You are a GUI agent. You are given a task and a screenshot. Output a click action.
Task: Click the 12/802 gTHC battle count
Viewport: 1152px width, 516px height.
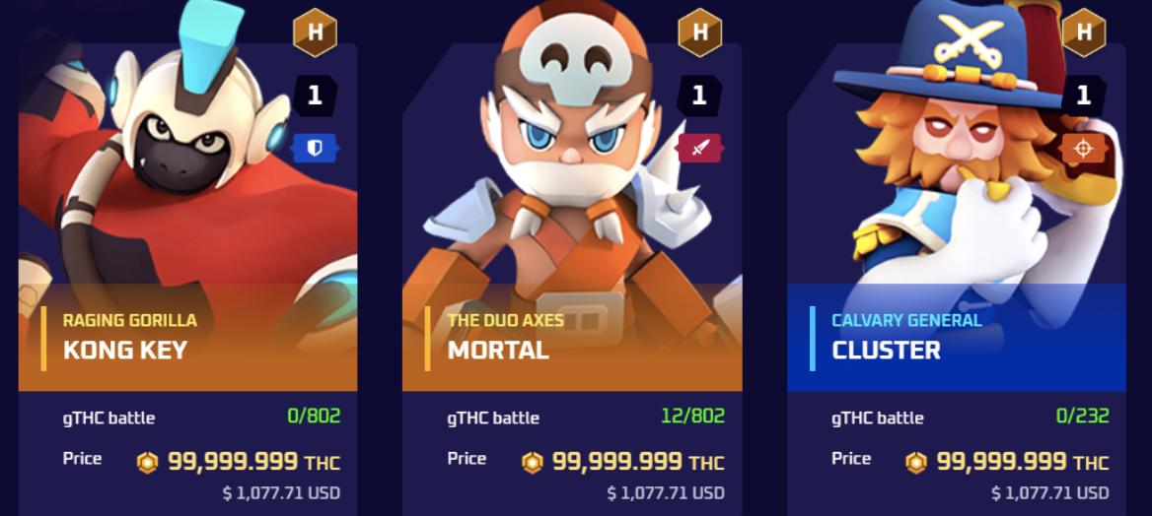[692, 417]
